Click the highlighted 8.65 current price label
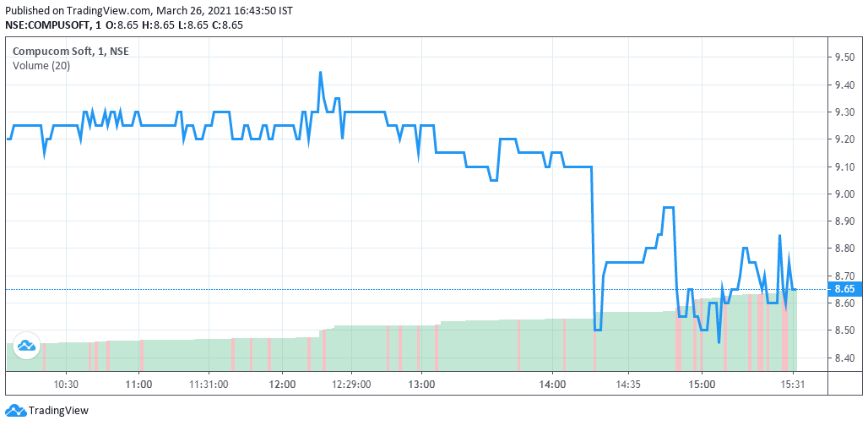The width and height of the screenshot is (868, 426). tap(844, 289)
